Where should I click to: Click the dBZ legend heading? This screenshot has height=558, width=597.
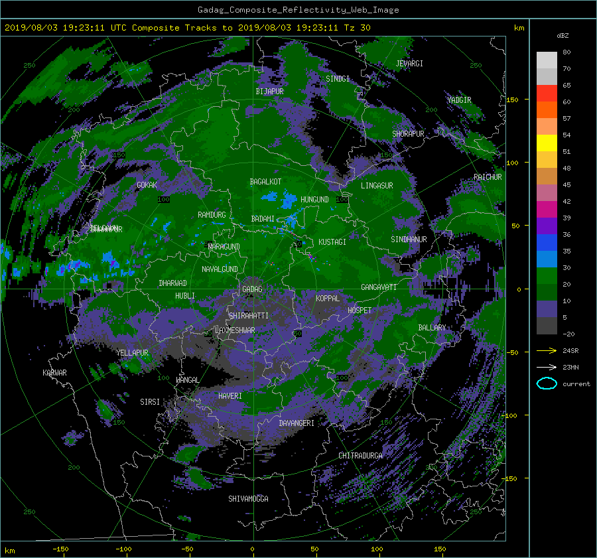click(x=563, y=36)
